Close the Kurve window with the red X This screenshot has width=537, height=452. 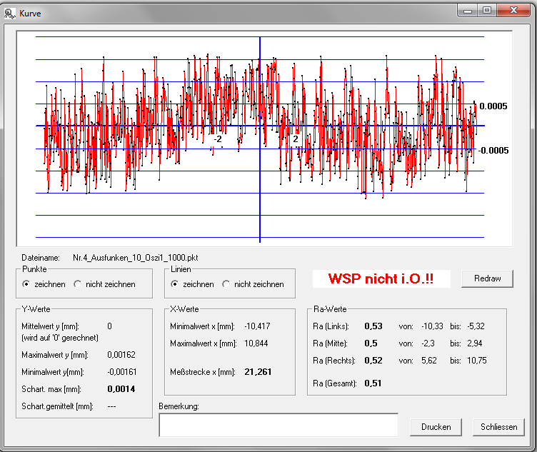[x=513, y=11]
